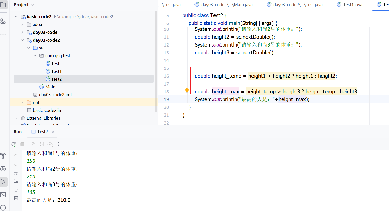
Task: Expand the External Libraries node
Action: click(16, 118)
